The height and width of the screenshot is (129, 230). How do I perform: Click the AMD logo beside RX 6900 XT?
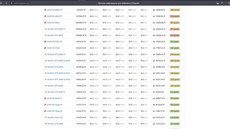point(45,16)
